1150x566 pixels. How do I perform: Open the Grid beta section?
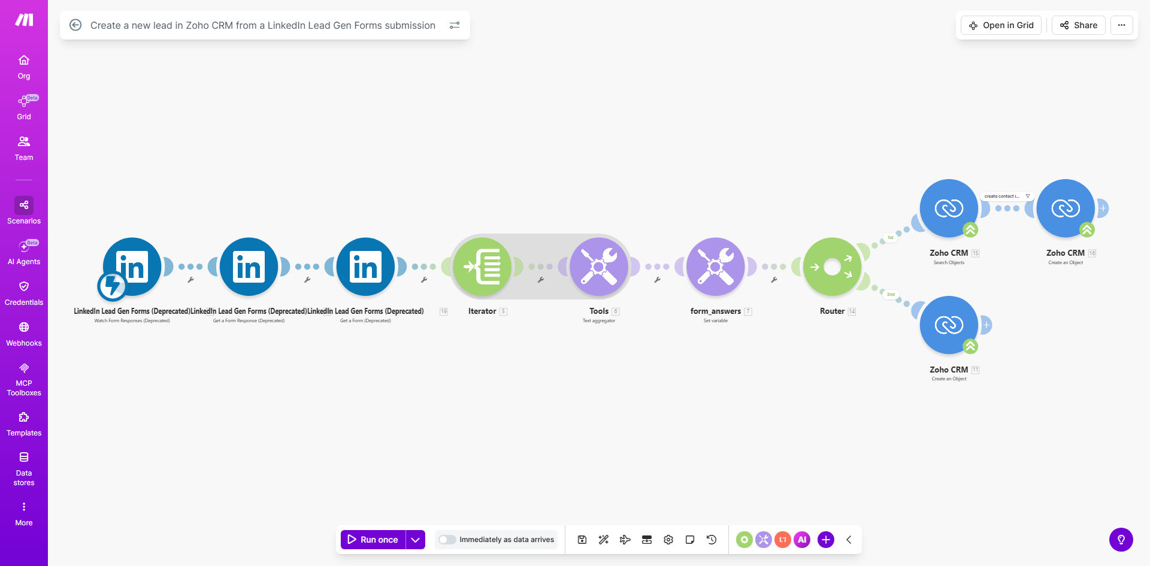(x=24, y=108)
